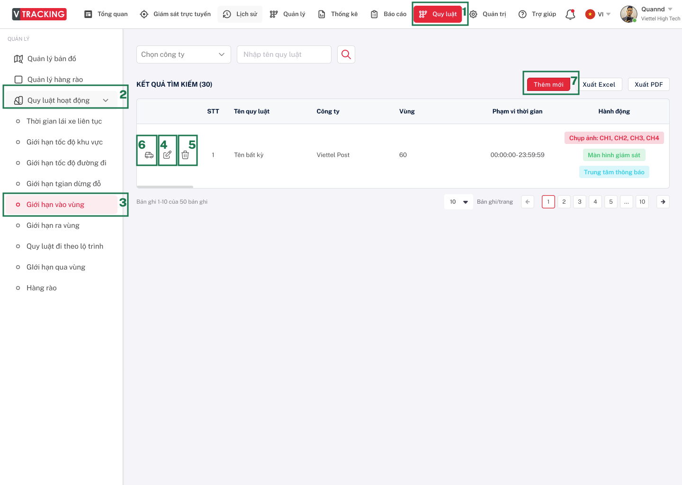The width and height of the screenshot is (682, 485).
Task: Open the Lịch sử history tab
Action: coord(240,14)
